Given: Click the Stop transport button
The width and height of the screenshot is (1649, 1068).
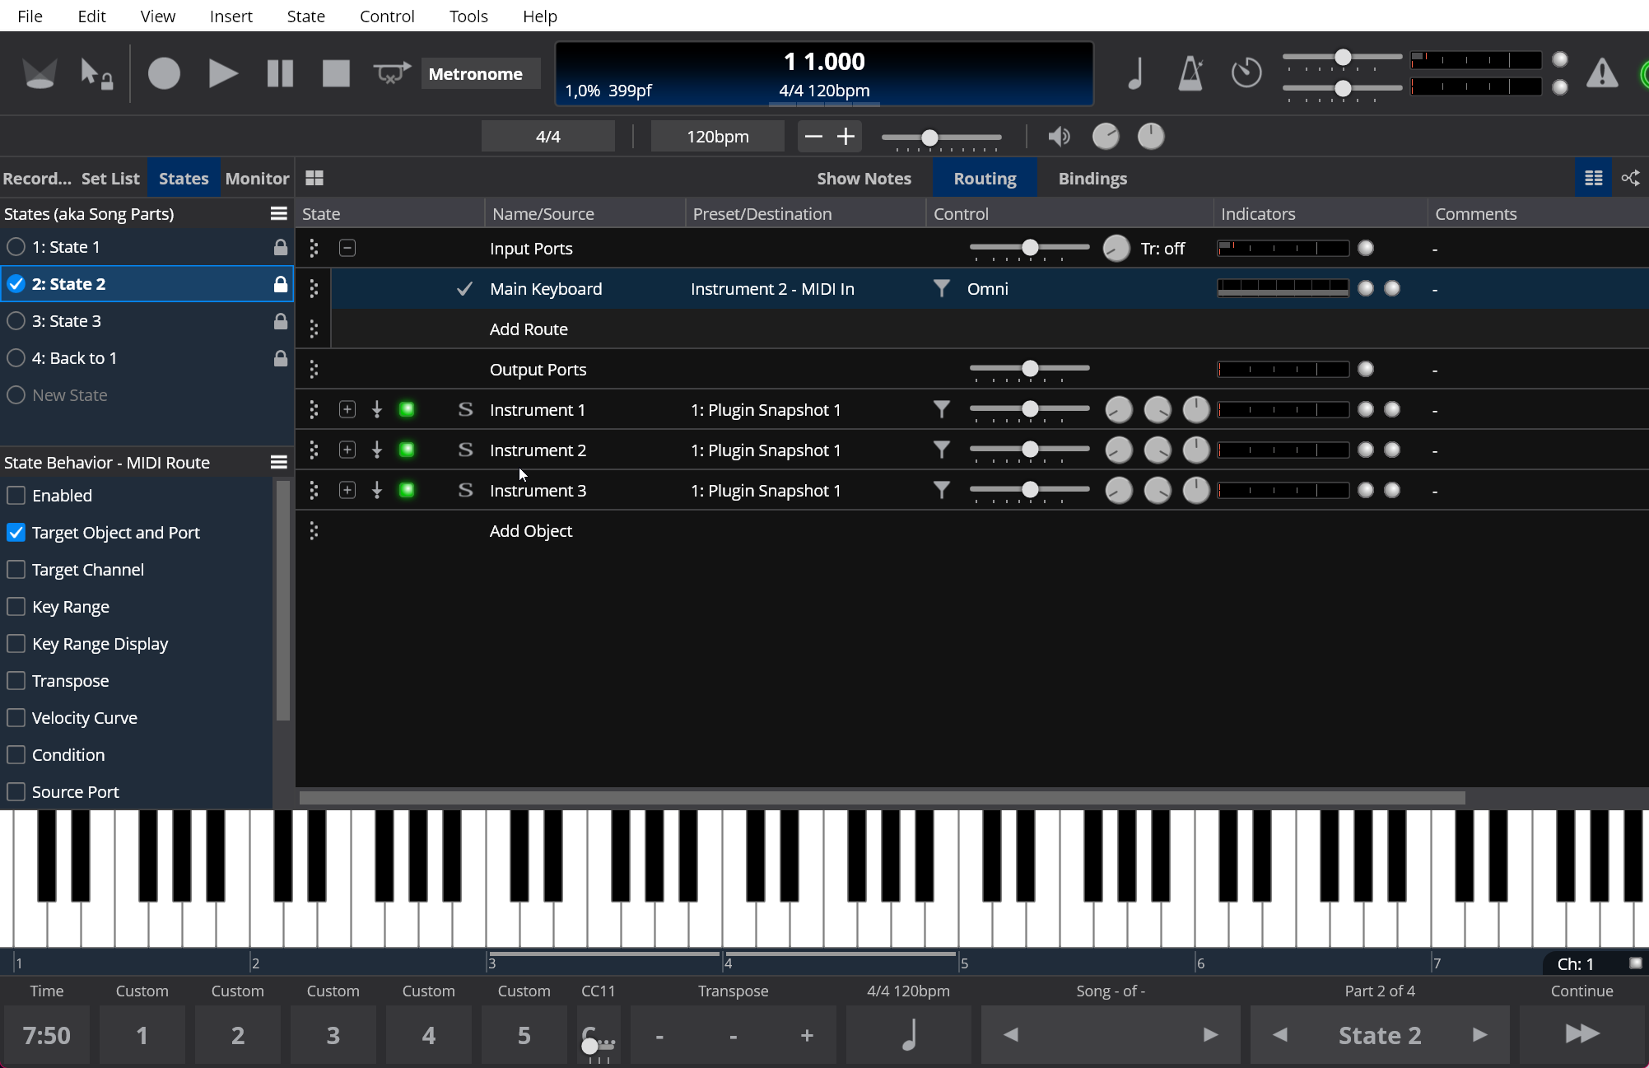Looking at the screenshot, I should point(336,73).
